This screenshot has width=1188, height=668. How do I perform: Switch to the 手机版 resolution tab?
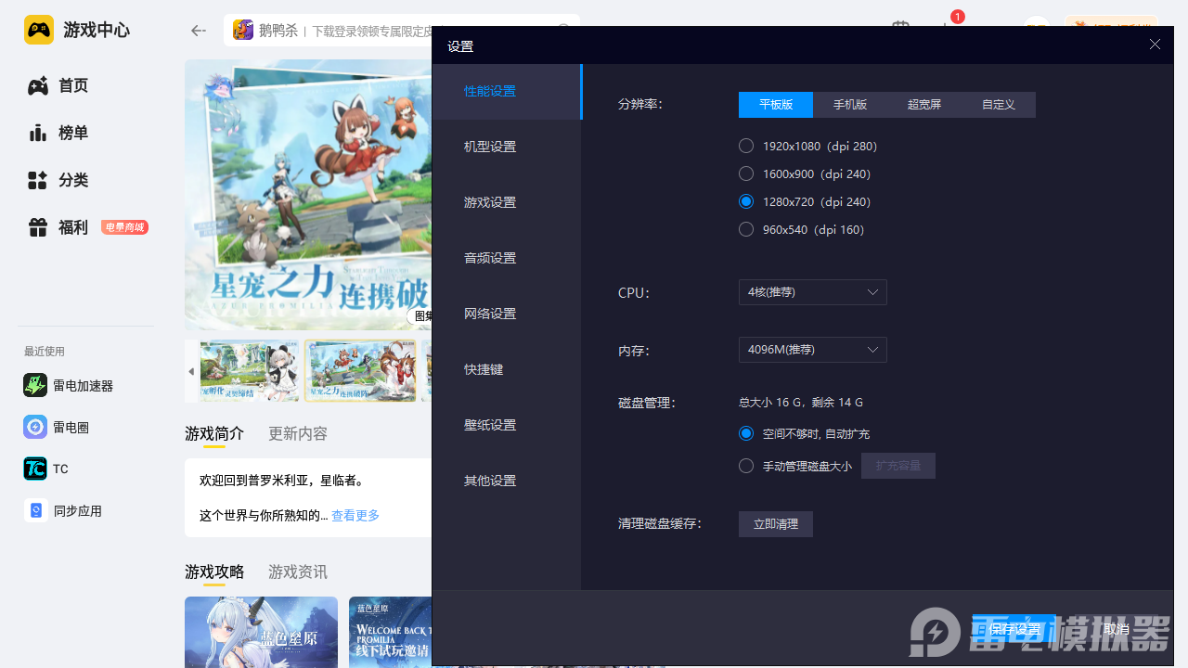tap(849, 105)
